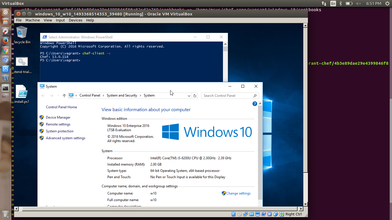This screenshot has width=392, height=220.
Task: Click the VirtualBox horizontal scrollbar right arrow
Action: pos(300,209)
